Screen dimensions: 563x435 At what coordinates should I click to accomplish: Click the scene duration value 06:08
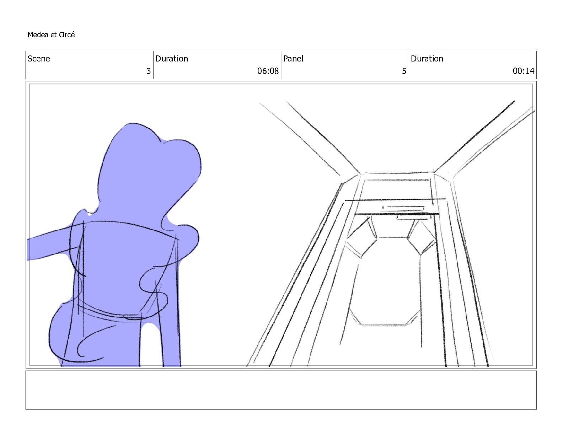[x=268, y=71]
